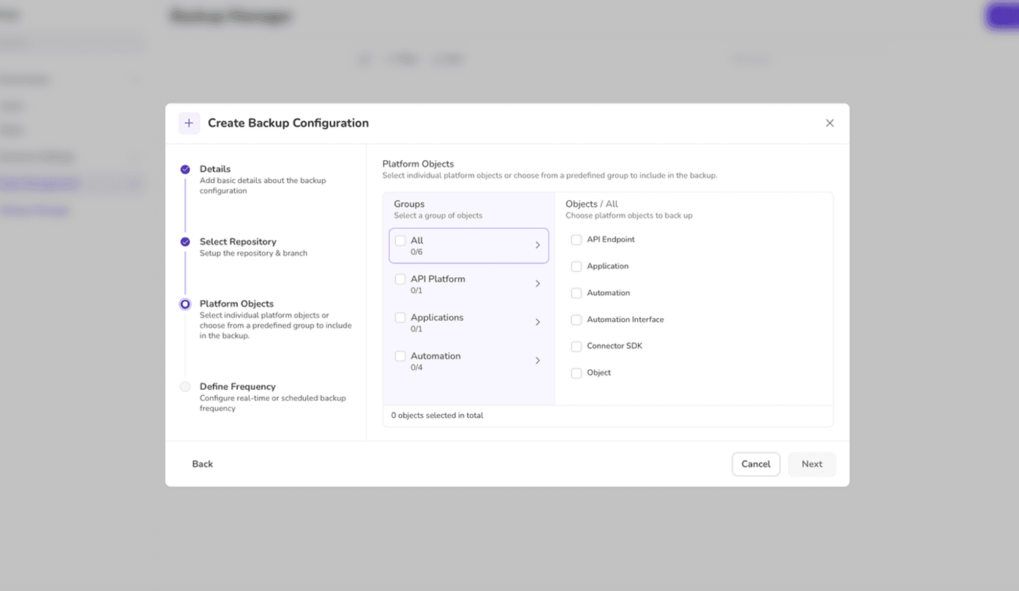Screen dimensions: 1019x591
Task: Check the All group checkbox
Action: 400,241
